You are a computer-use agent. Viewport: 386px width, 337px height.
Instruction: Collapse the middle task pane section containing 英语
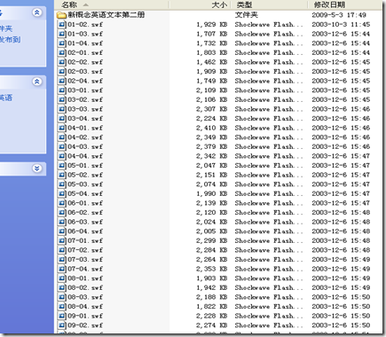pyautogui.click(x=37, y=82)
